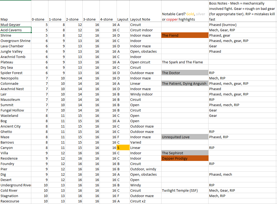Image resolution: width=277 pixels, height=204 pixels.
Task: Select the Dig map cell
Action: 16,174
